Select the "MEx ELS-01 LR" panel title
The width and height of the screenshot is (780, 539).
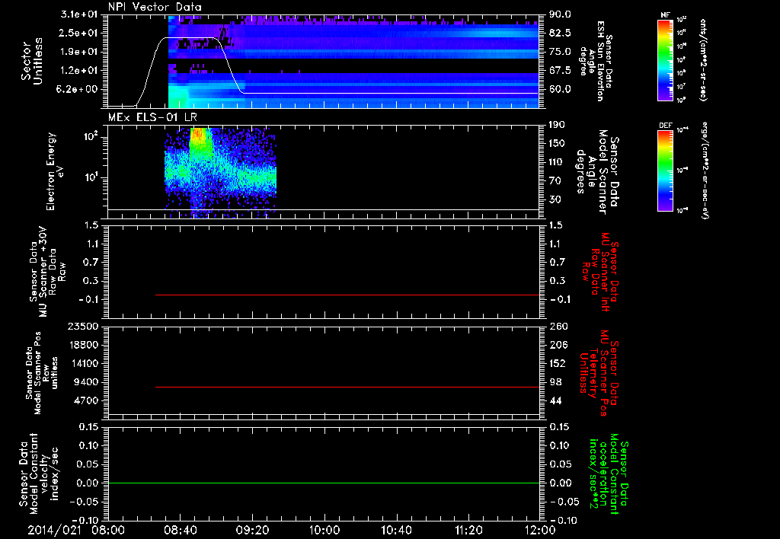152,117
